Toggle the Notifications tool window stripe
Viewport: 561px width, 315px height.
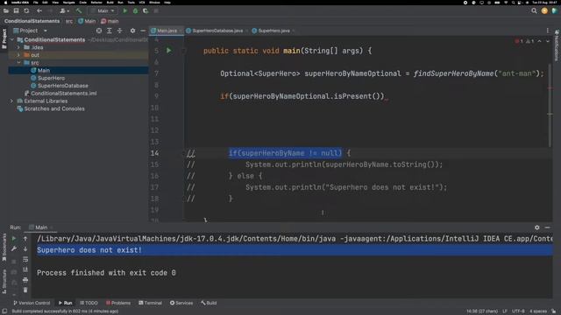point(557,45)
